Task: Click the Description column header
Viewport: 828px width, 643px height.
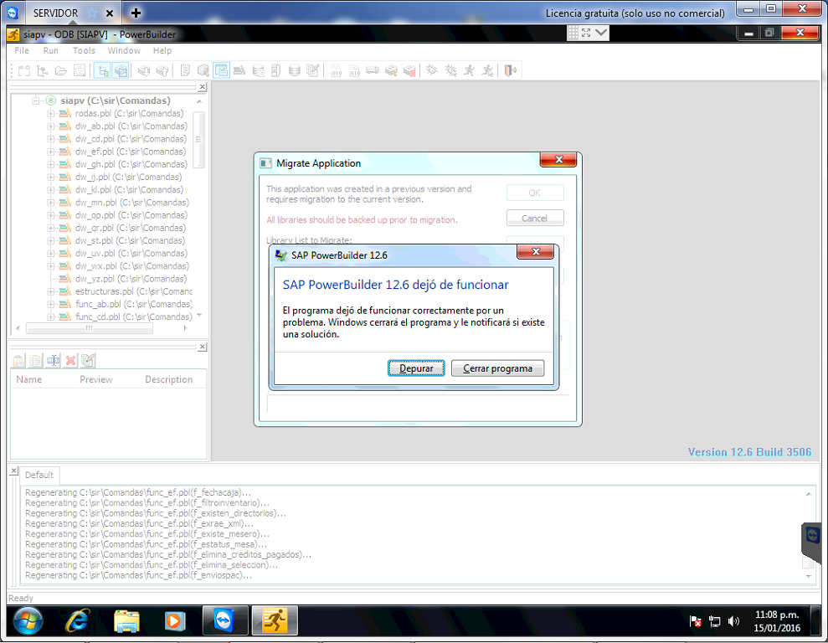Action: point(169,379)
